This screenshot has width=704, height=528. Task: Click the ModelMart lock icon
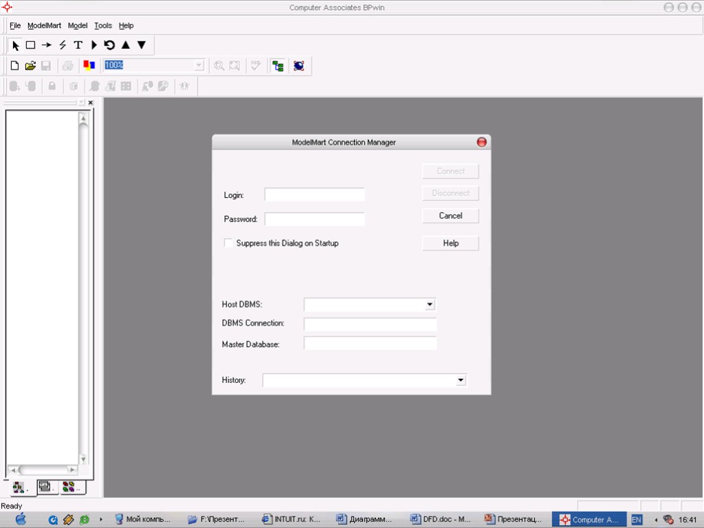[52, 86]
